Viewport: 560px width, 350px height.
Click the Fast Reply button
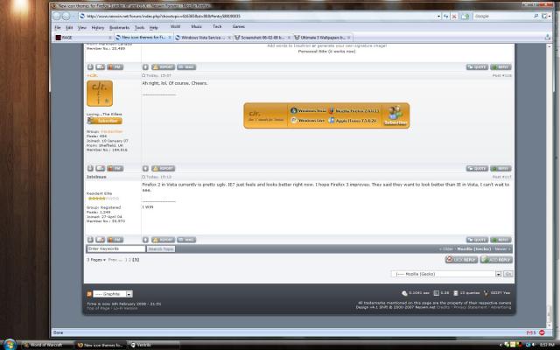[x=461, y=260]
